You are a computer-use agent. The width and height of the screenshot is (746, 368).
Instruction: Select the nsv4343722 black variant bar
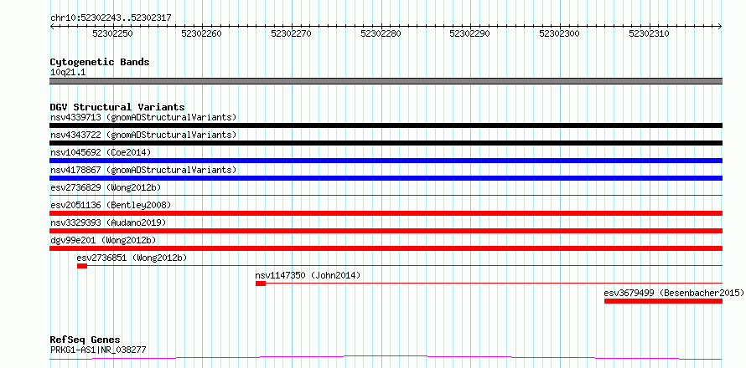[386, 143]
